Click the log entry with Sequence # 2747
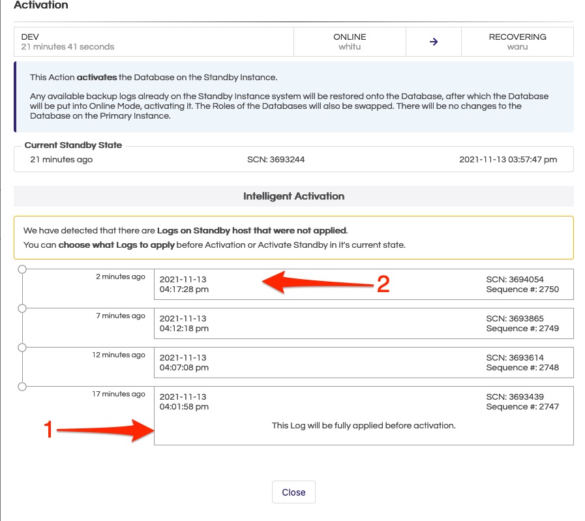The image size is (585, 521). (363, 415)
